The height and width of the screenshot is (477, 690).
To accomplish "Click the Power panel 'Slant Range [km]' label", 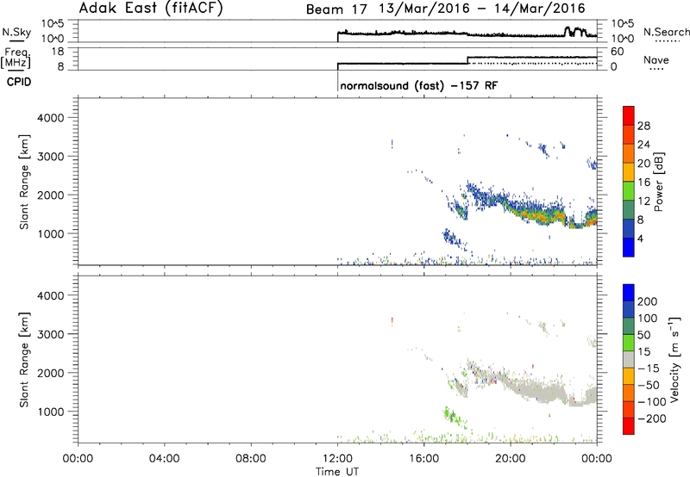I will point(24,182).
